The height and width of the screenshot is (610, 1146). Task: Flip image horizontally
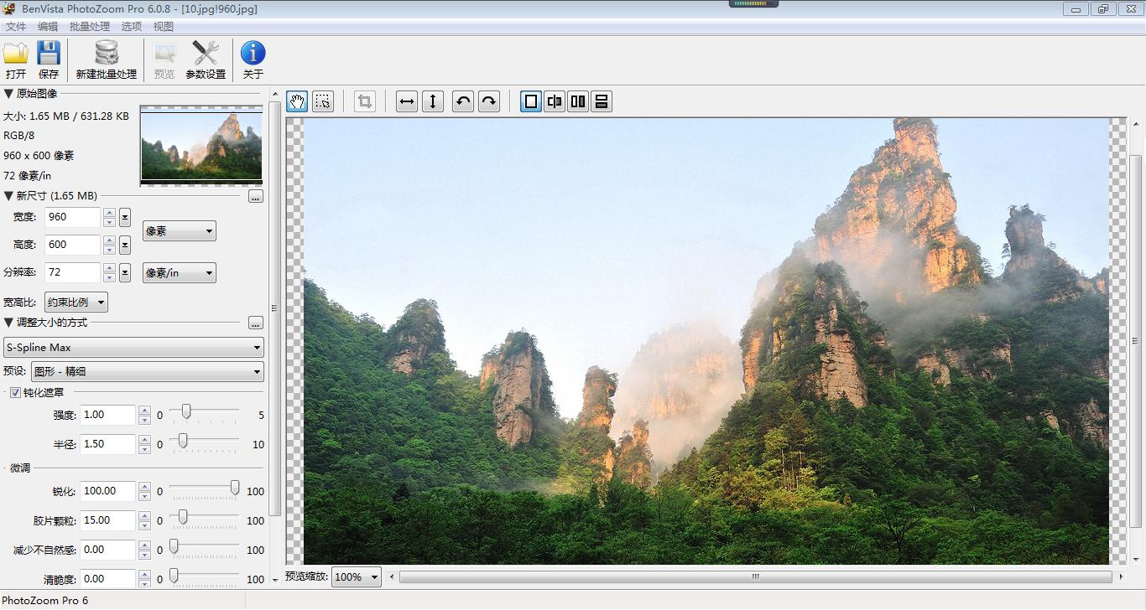coord(407,102)
